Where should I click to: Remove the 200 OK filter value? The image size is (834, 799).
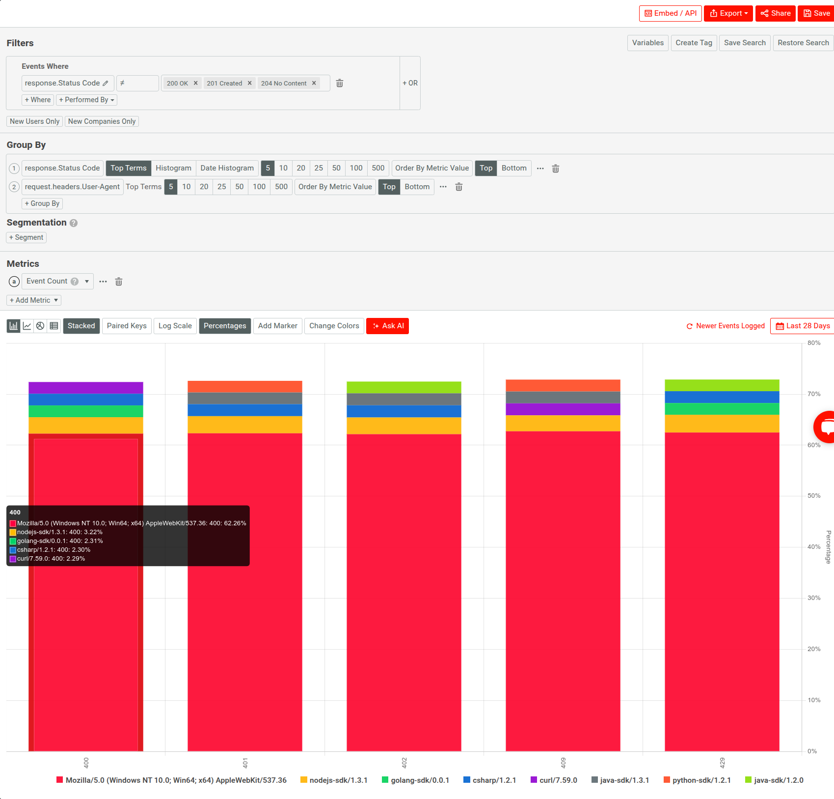click(195, 83)
